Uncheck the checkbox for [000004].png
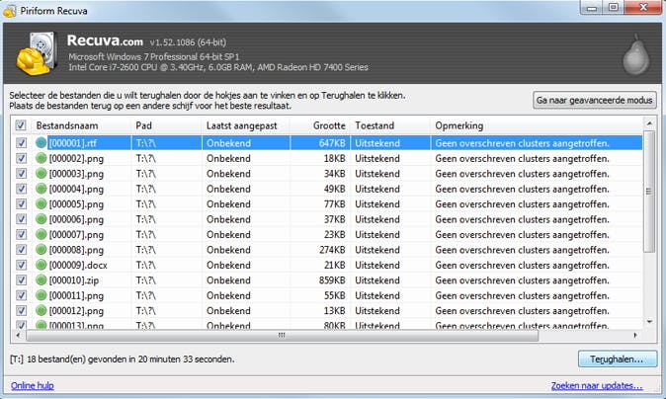 [x=21, y=189]
